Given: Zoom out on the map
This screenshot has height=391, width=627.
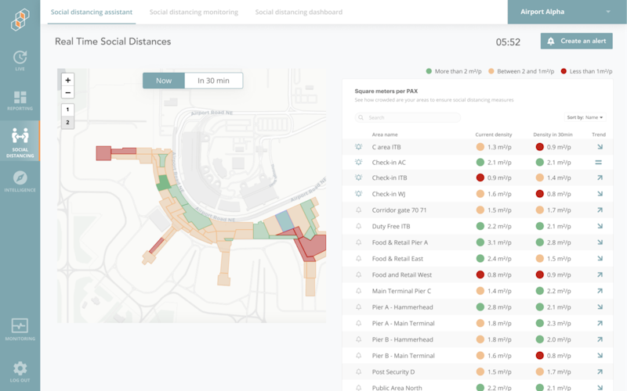Looking at the screenshot, I should (x=68, y=92).
